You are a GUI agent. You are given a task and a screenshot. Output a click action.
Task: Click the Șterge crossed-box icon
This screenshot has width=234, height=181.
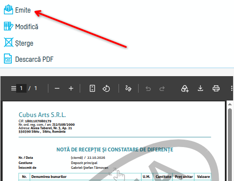9,42
